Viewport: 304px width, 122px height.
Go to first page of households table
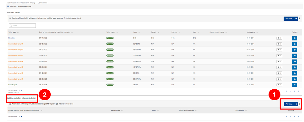pyautogui.click(x=287, y=91)
